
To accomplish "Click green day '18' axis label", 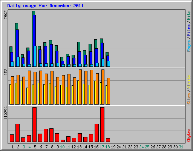I will coord(107,147).
